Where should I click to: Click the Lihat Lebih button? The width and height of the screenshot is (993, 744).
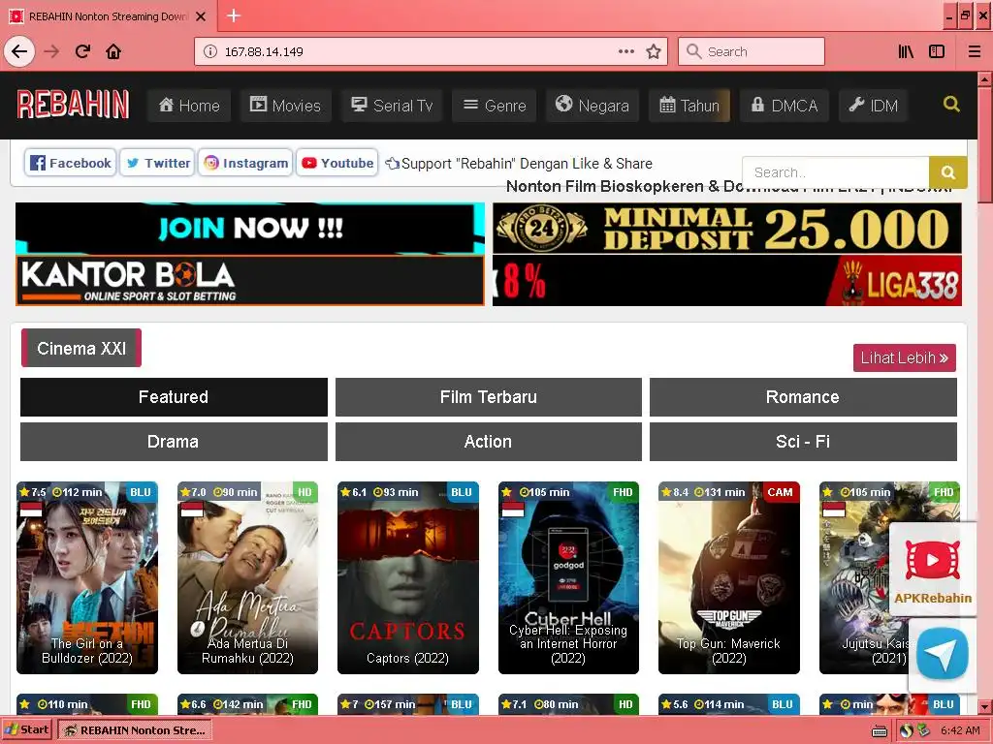pyautogui.click(x=905, y=358)
